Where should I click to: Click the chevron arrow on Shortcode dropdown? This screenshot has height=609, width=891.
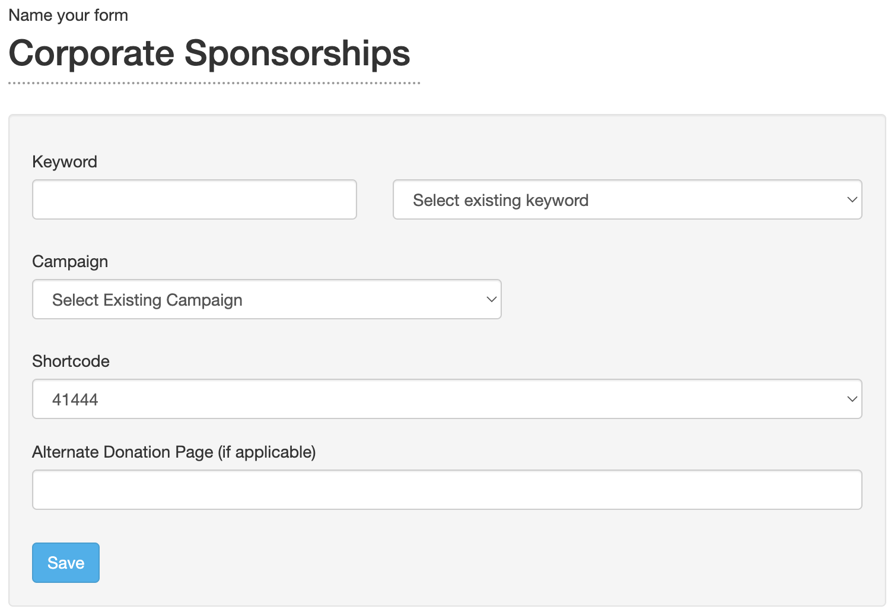coord(852,399)
